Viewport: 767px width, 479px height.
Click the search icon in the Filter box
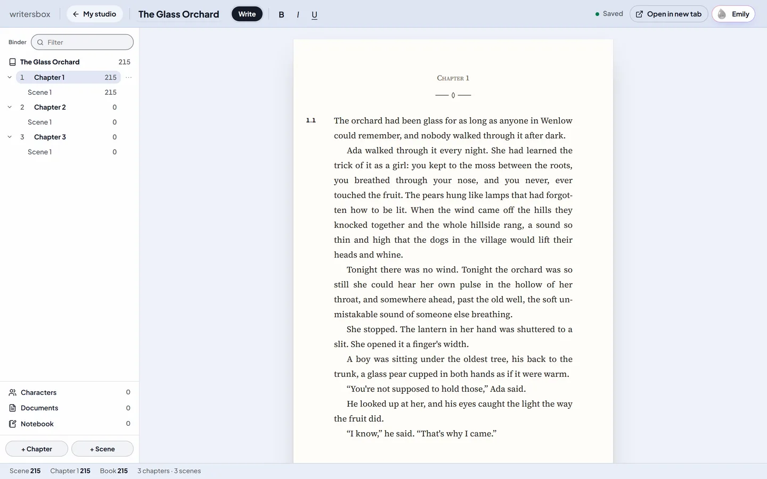point(40,42)
